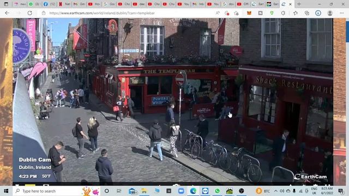Open Edge Settings and more menu
Image resolution: width=349 pixels, height=196 pixels.
342,13
